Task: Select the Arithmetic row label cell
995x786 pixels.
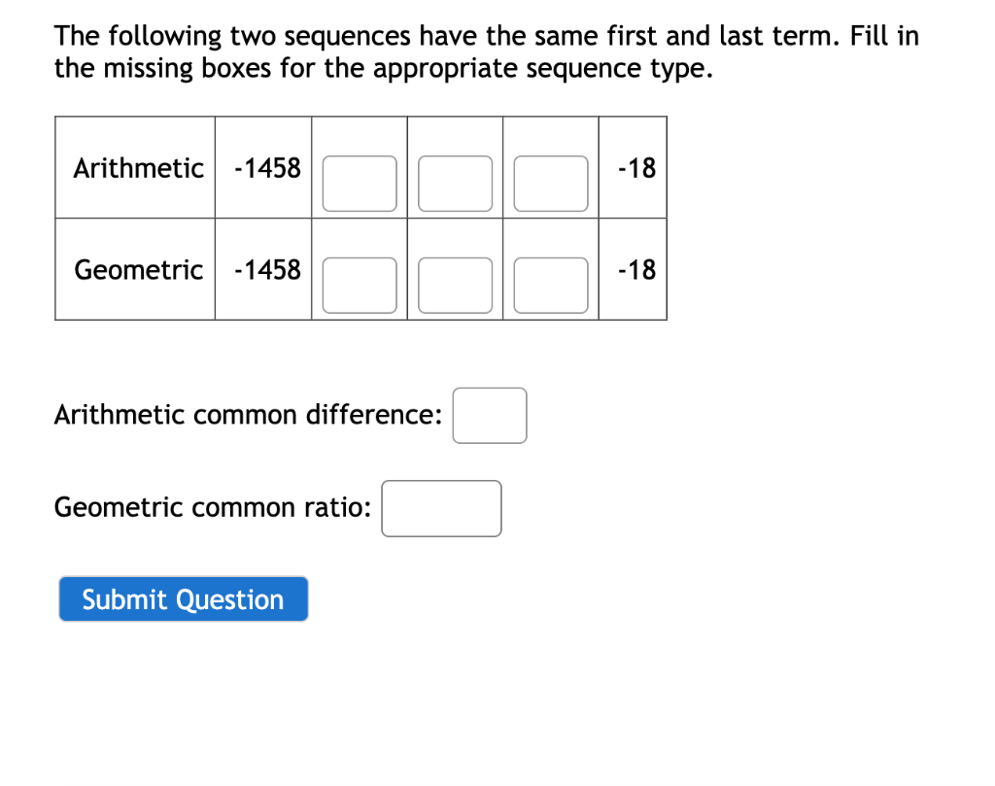Action: [135, 166]
